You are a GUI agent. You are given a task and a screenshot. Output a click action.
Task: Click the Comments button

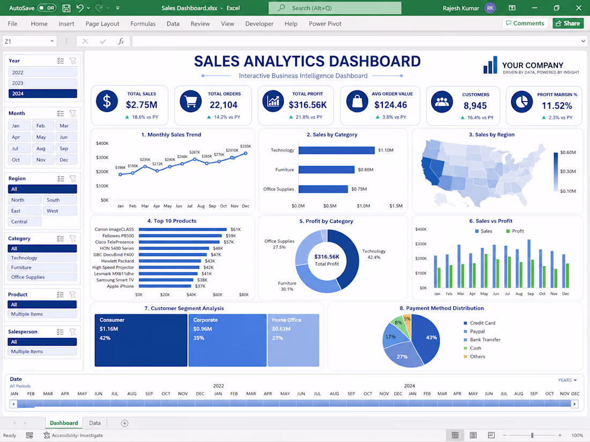click(x=525, y=23)
